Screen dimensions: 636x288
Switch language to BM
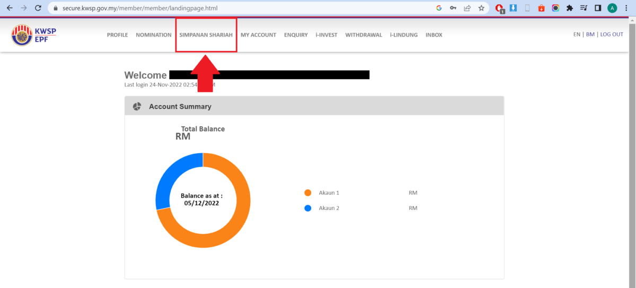590,34
